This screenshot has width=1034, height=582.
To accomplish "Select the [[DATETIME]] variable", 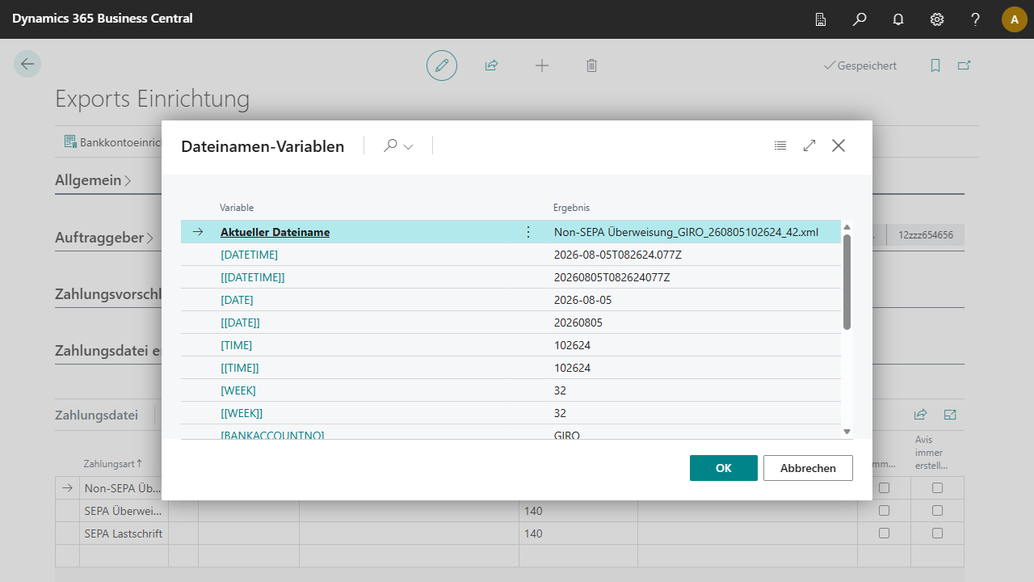I will (x=252, y=277).
